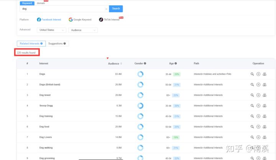This screenshot has height=160, width=276.
Task: Add Snoop Dogg using plus icon
Action: (258, 106)
